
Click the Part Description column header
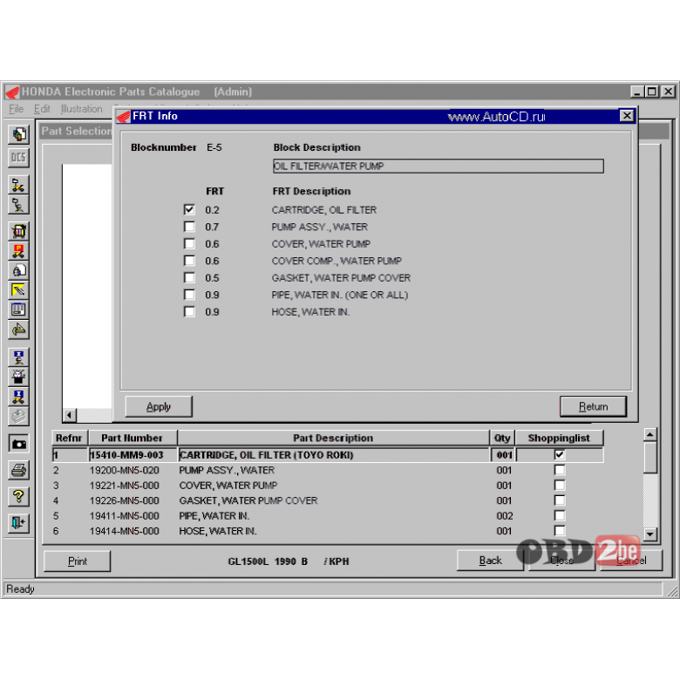333,438
